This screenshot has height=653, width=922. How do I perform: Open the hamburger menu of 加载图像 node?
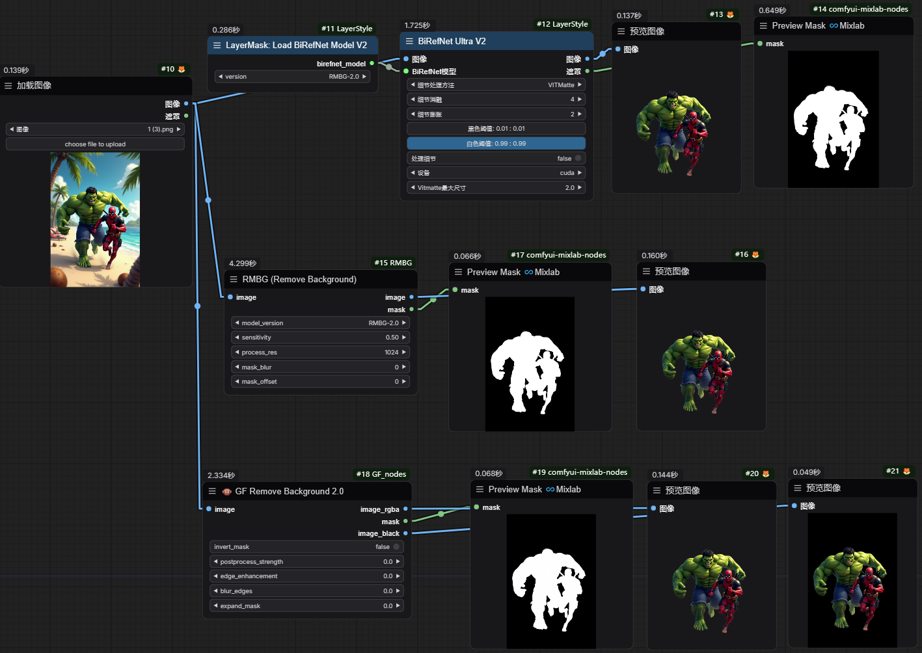tap(8, 85)
